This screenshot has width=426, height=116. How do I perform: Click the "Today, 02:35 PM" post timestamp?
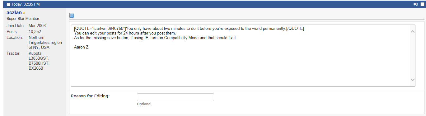point(26,4)
